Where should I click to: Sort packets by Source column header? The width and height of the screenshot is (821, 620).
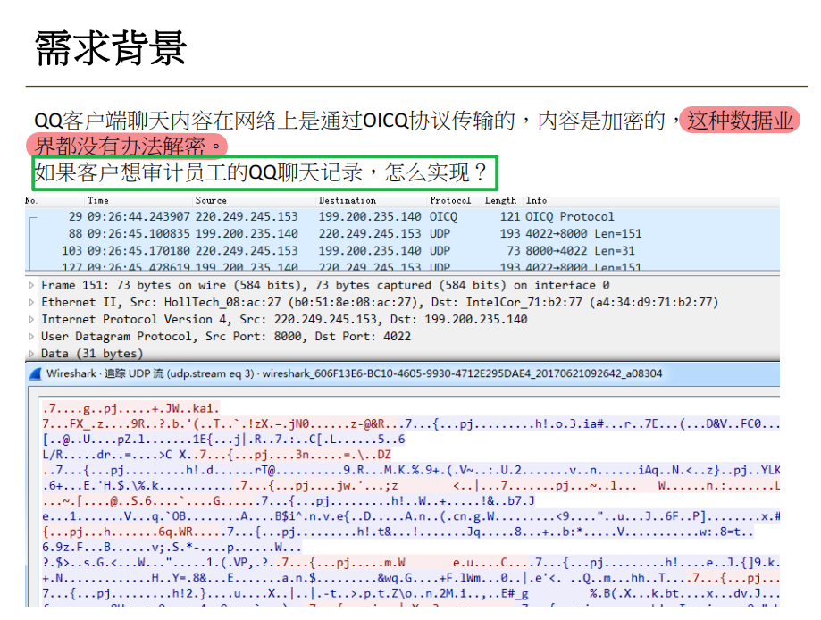[211, 200]
